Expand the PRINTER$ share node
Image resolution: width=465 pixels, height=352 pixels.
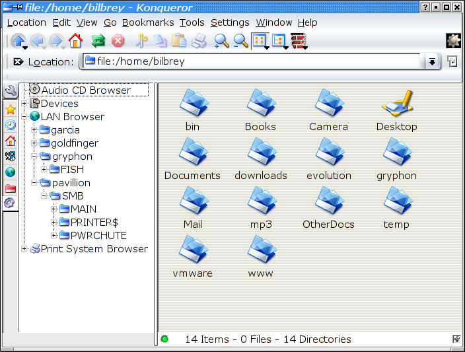pos(54,222)
